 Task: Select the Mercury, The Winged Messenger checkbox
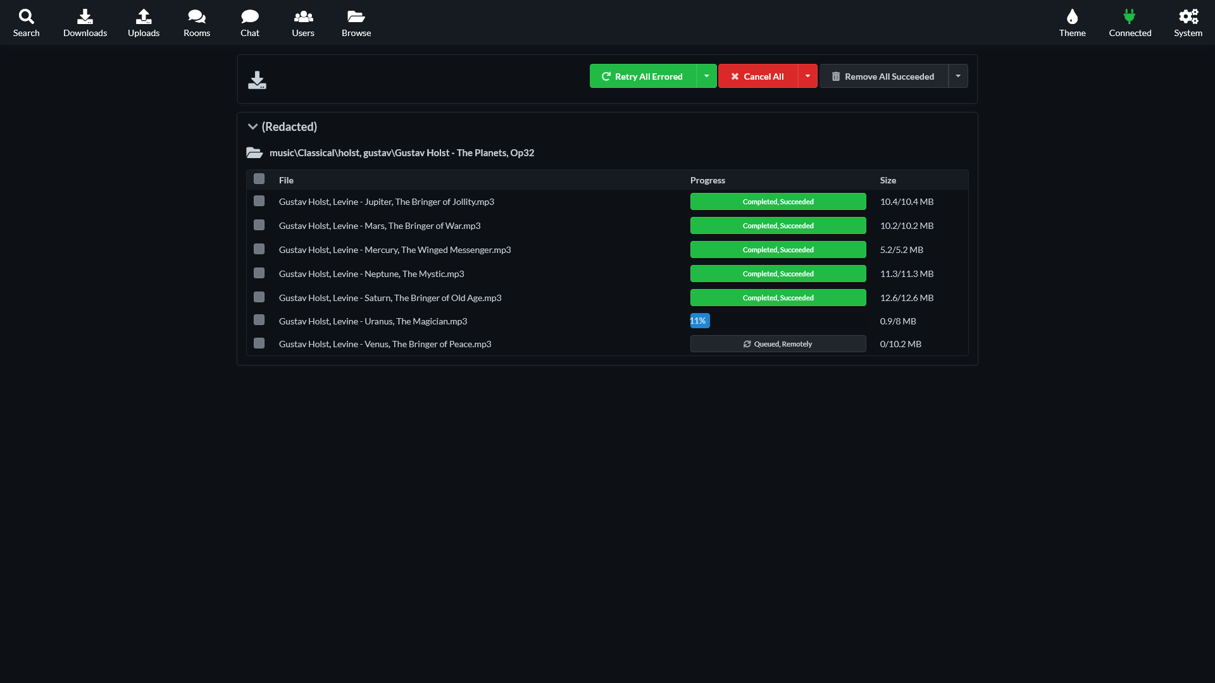click(259, 249)
